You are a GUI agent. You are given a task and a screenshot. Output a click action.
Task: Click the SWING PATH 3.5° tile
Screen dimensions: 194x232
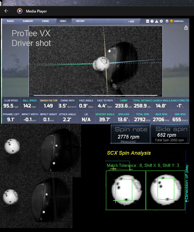[x=67, y=104]
